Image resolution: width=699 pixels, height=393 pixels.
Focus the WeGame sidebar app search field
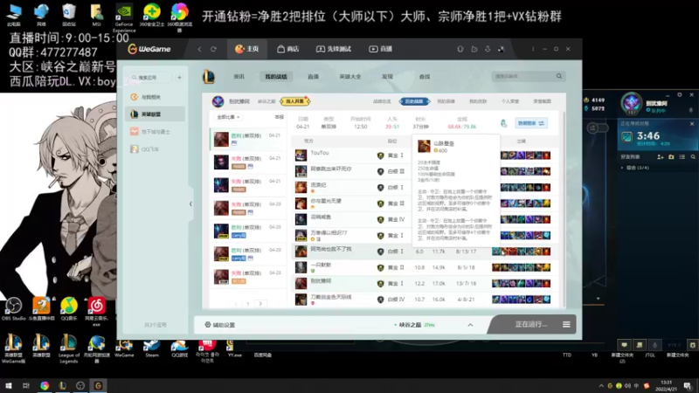pos(149,78)
